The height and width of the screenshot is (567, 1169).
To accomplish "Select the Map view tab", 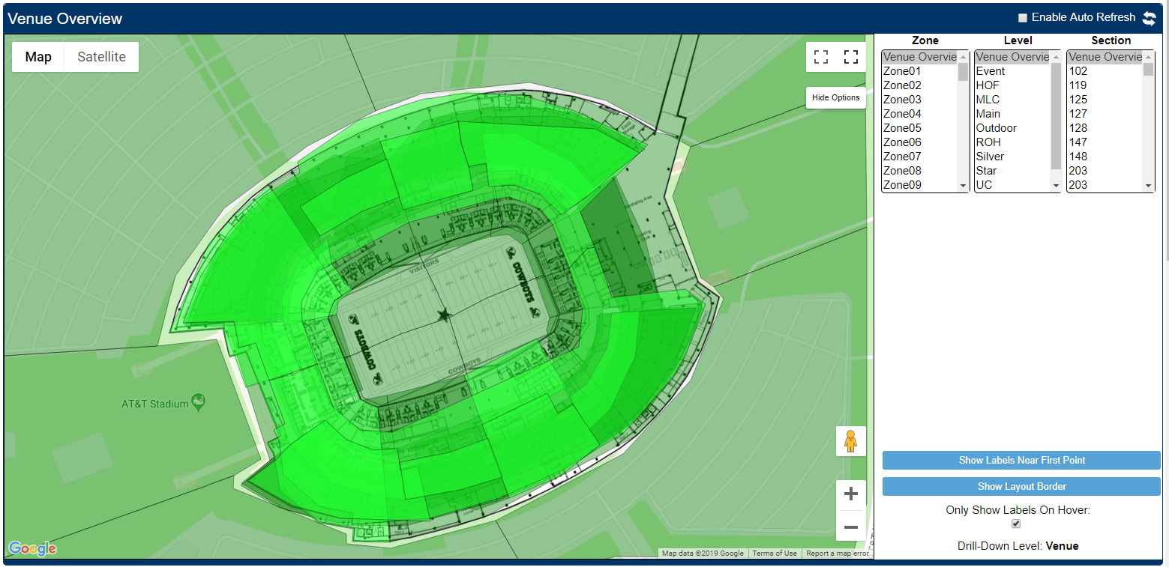I will pyautogui.click(x=38, y=57).
